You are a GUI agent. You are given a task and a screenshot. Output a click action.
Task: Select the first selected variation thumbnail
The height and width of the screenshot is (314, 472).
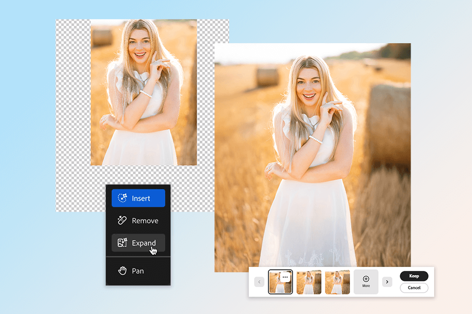pos(280,282)
